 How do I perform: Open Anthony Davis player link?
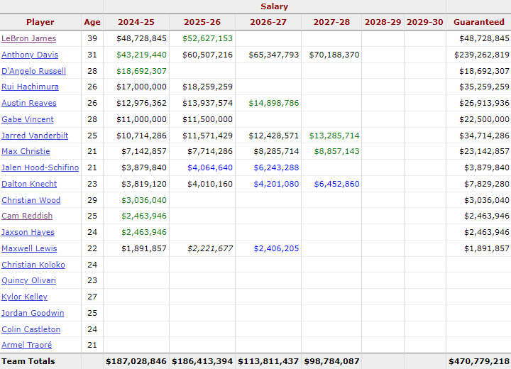(x=30, y=55)
